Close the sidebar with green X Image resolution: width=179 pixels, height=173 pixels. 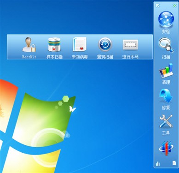point(174,6)
